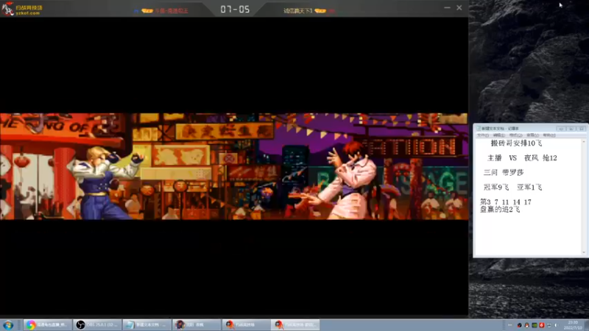Click the Notepad title bar document icon

pos(479,129)
